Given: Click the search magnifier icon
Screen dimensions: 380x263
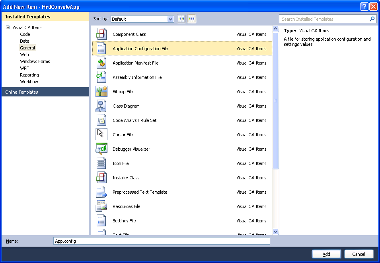Looking at the screenshot, I should (372, 19).
